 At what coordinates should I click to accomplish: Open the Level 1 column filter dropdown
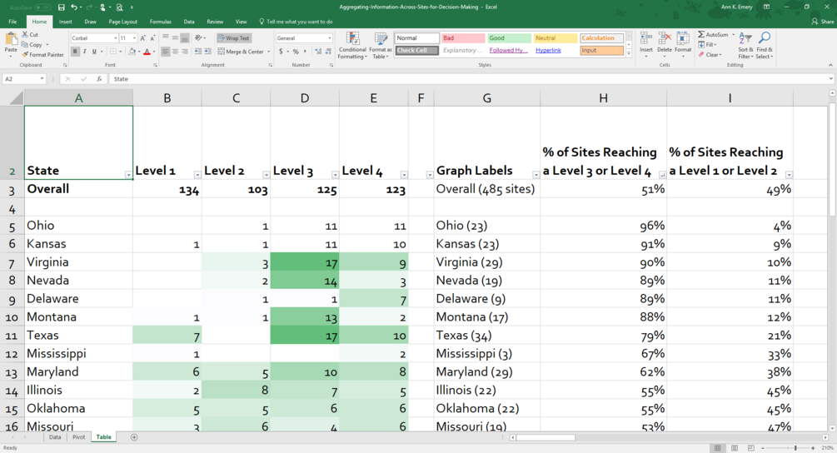pos(197,175)
